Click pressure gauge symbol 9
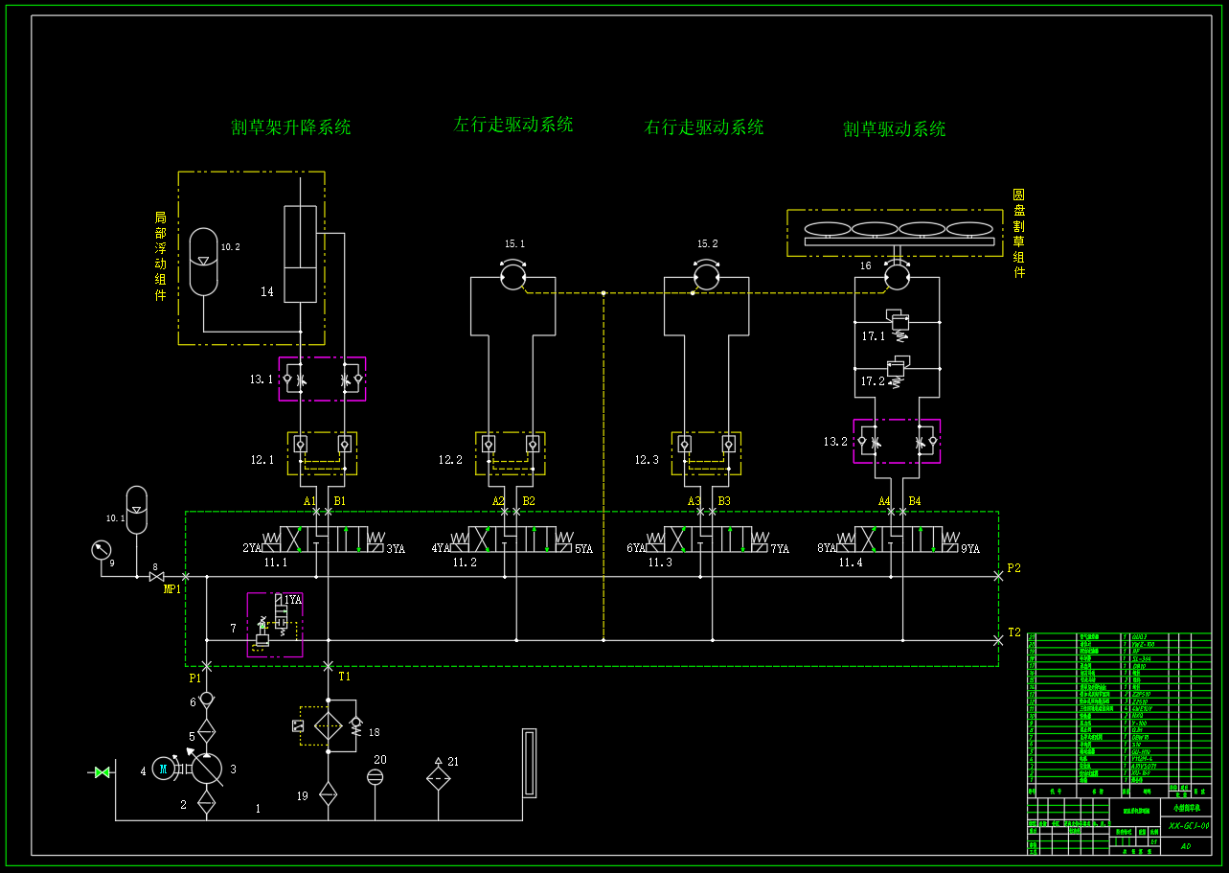This screenshot has height=873, width=1229. click(x=101, y=550)
